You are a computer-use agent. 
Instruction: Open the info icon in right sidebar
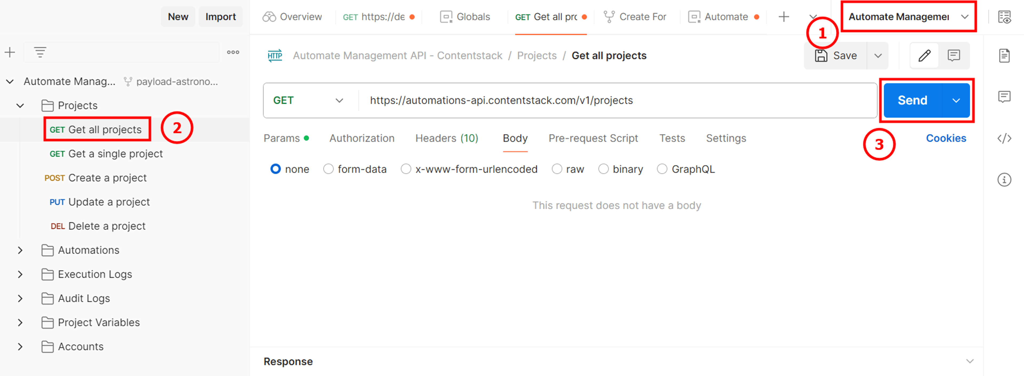pos(1004,180)
